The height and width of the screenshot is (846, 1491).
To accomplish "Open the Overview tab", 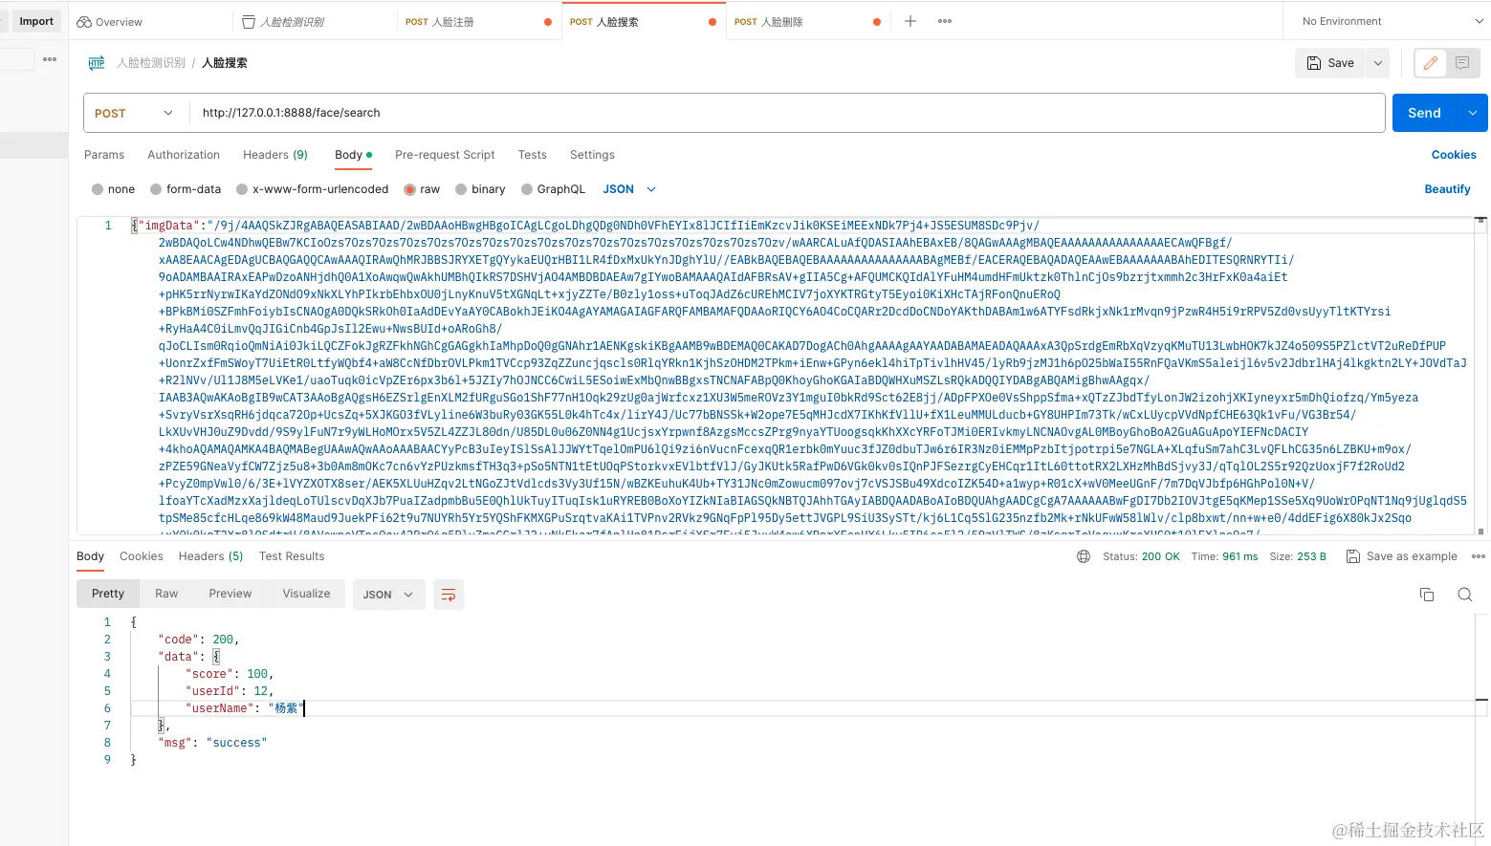I will coord(109,21).
